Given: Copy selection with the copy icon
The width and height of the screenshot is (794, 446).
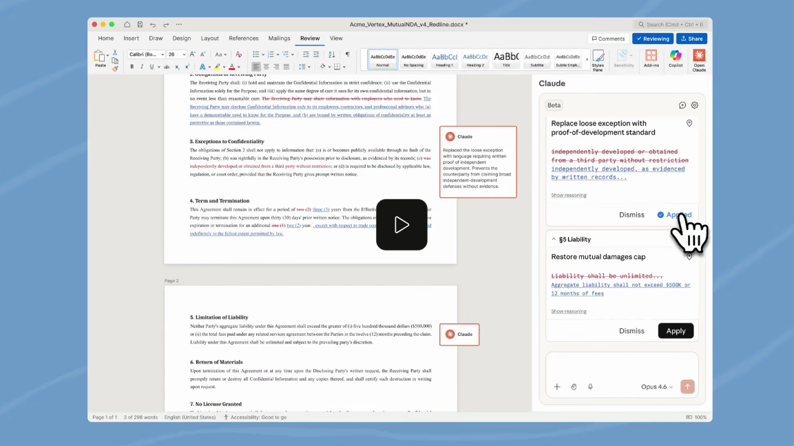Looking at the screenshot, I should pyautogui.click(x=115, y=61).
